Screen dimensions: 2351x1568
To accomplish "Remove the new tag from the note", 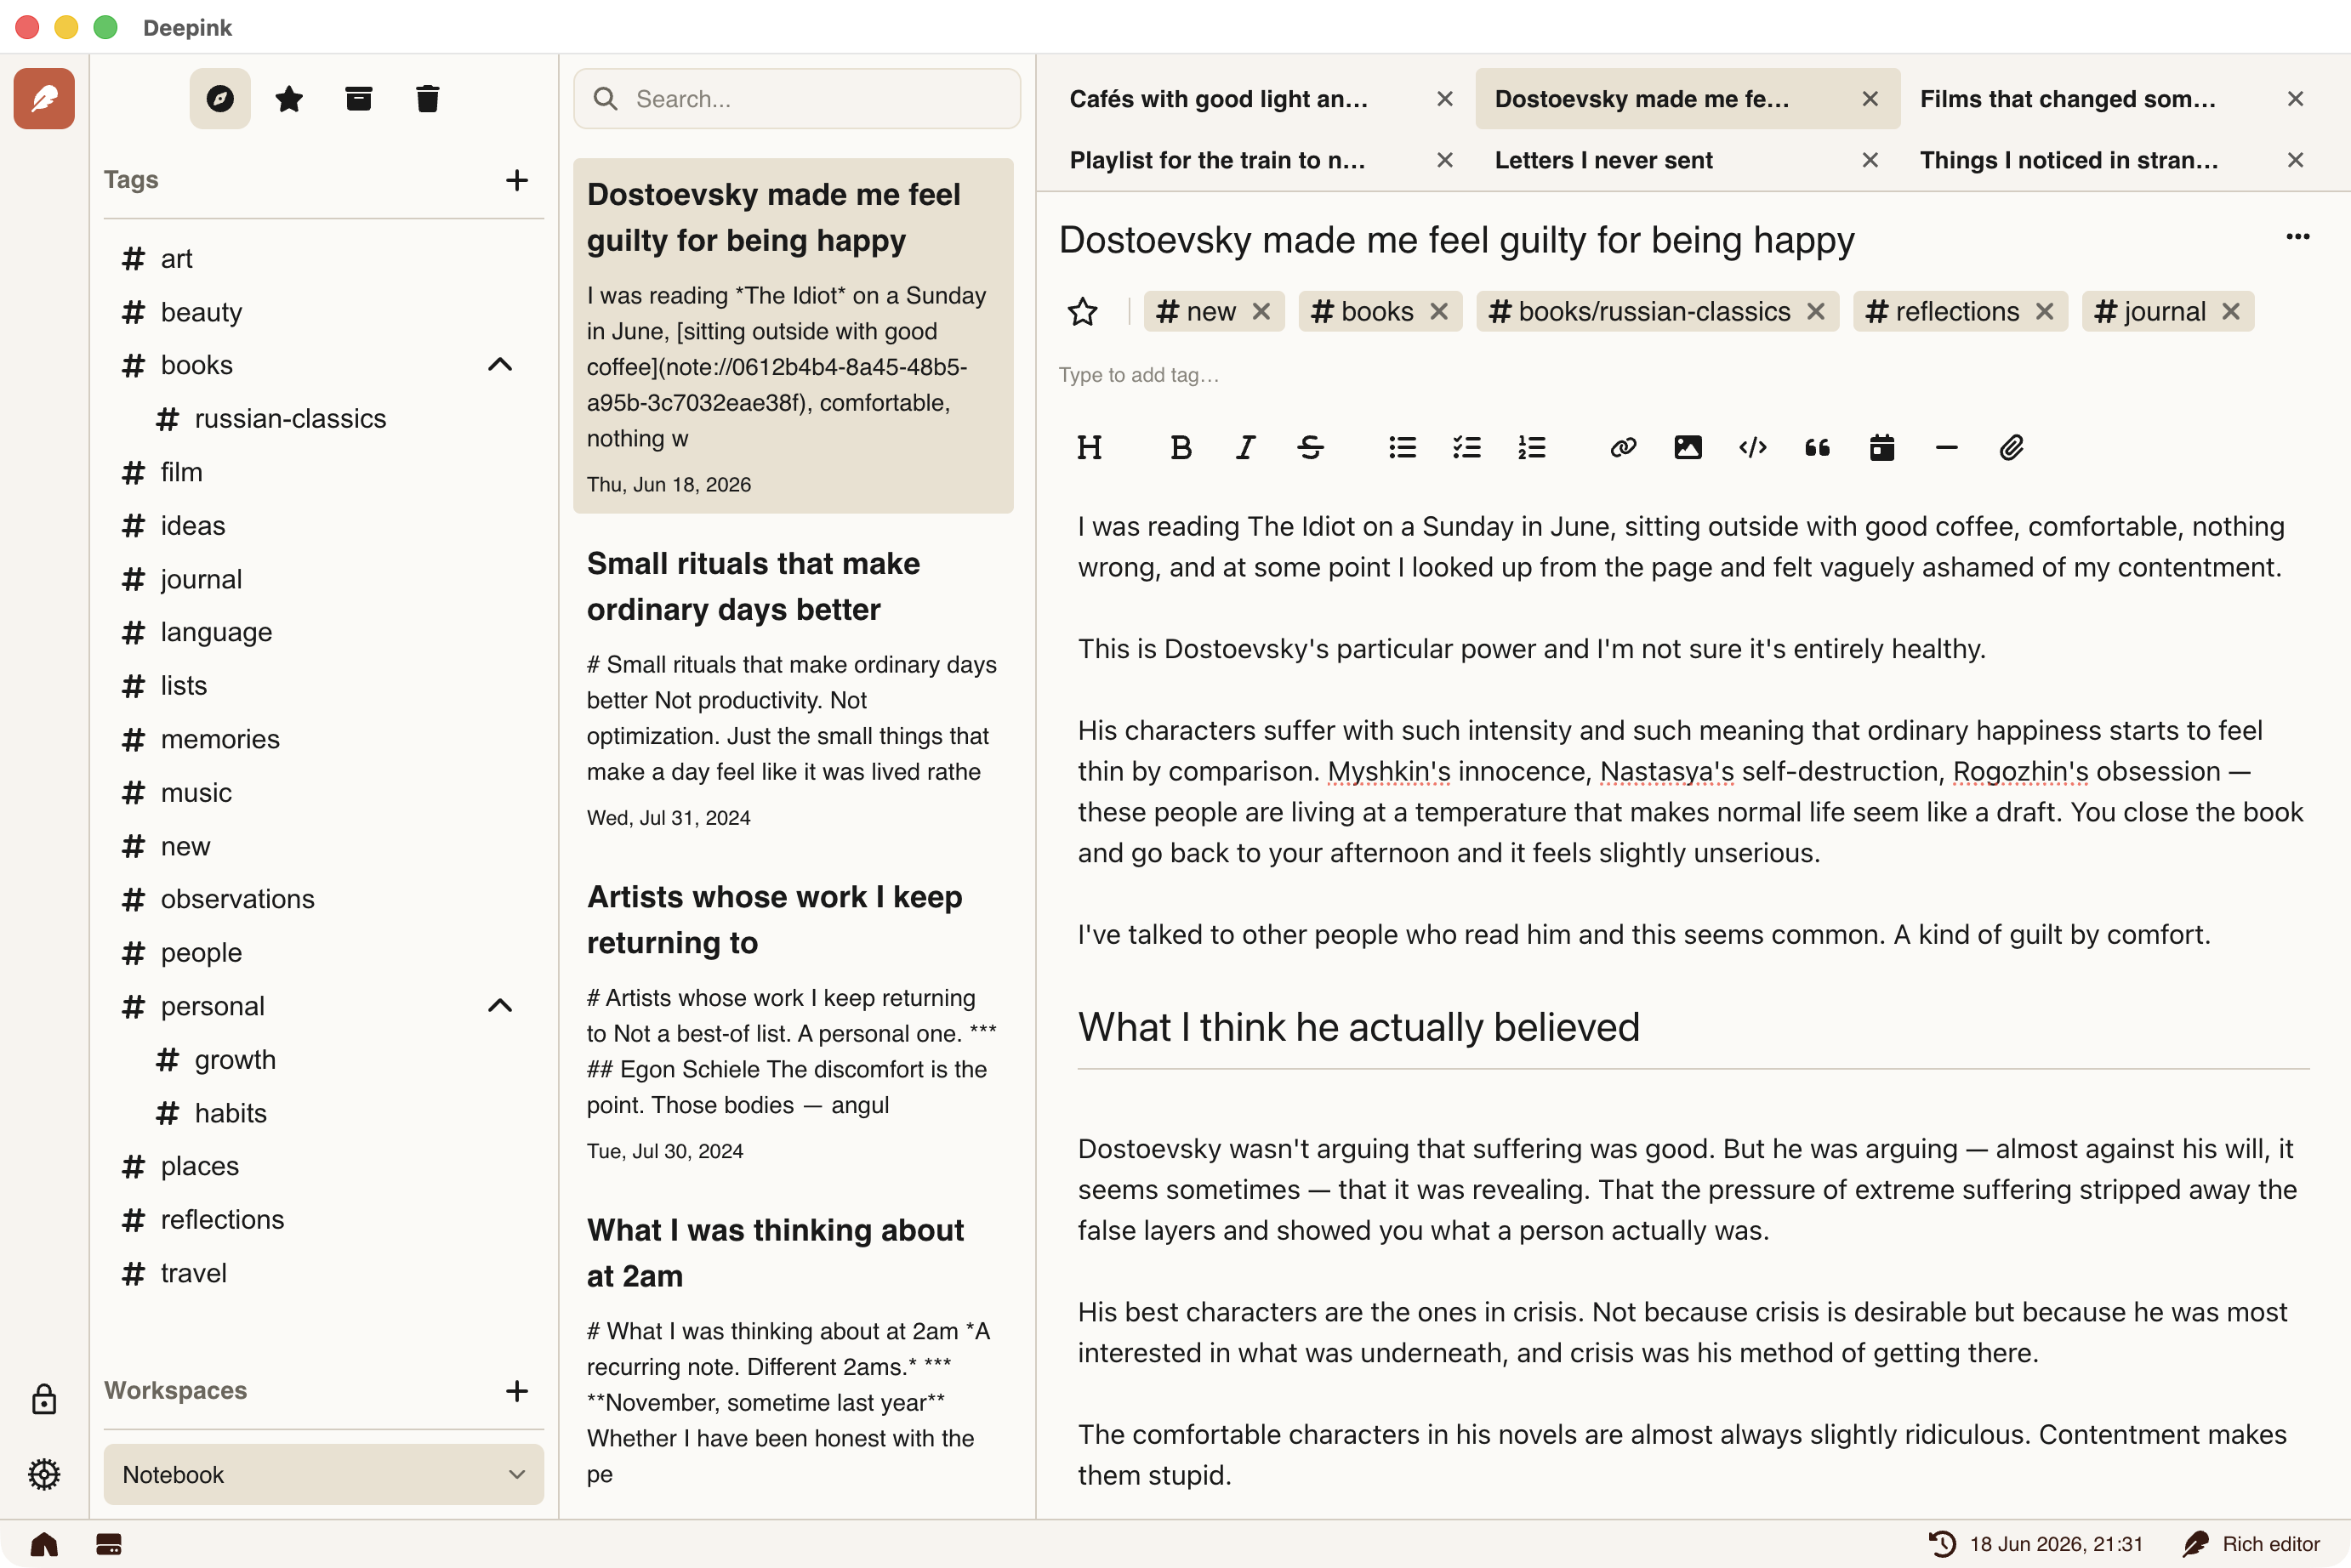I will [x=1261, y=312].
